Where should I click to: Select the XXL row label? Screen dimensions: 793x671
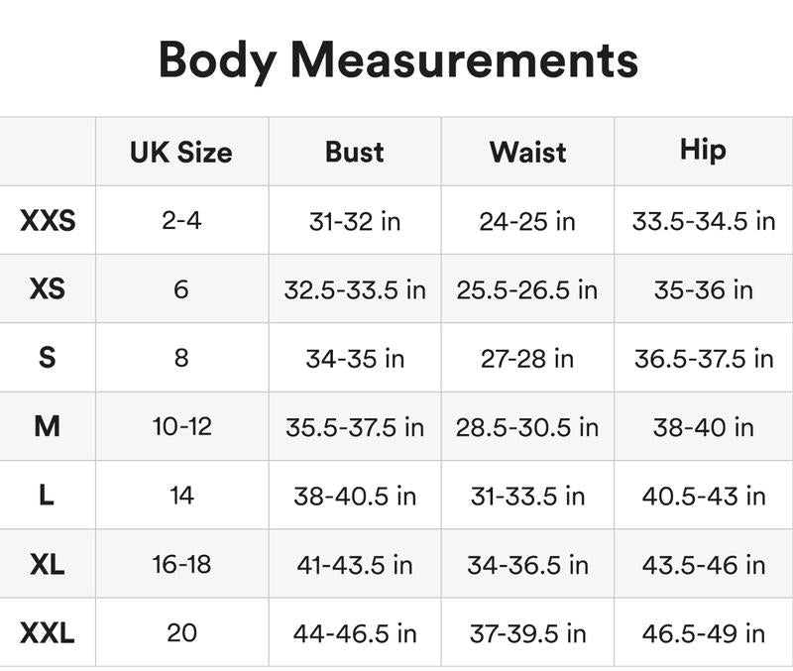click(48, 632)
